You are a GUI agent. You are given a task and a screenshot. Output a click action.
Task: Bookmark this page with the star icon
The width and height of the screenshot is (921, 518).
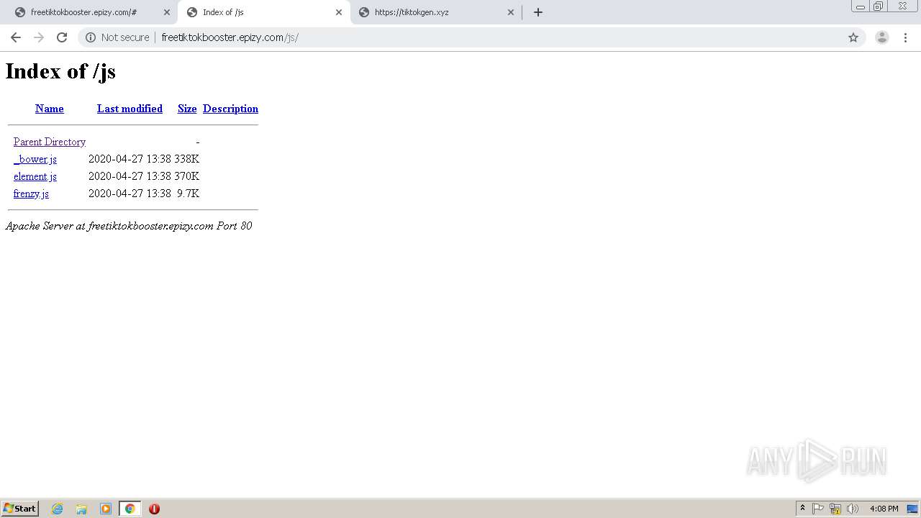(853, 37)
